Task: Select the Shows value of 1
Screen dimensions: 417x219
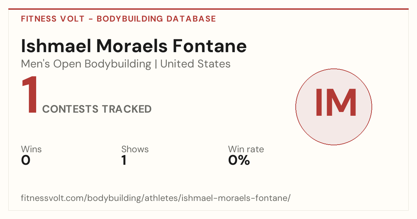Action: coord(124,160)
